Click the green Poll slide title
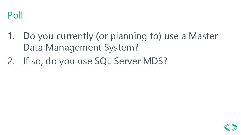 [15, 15]
